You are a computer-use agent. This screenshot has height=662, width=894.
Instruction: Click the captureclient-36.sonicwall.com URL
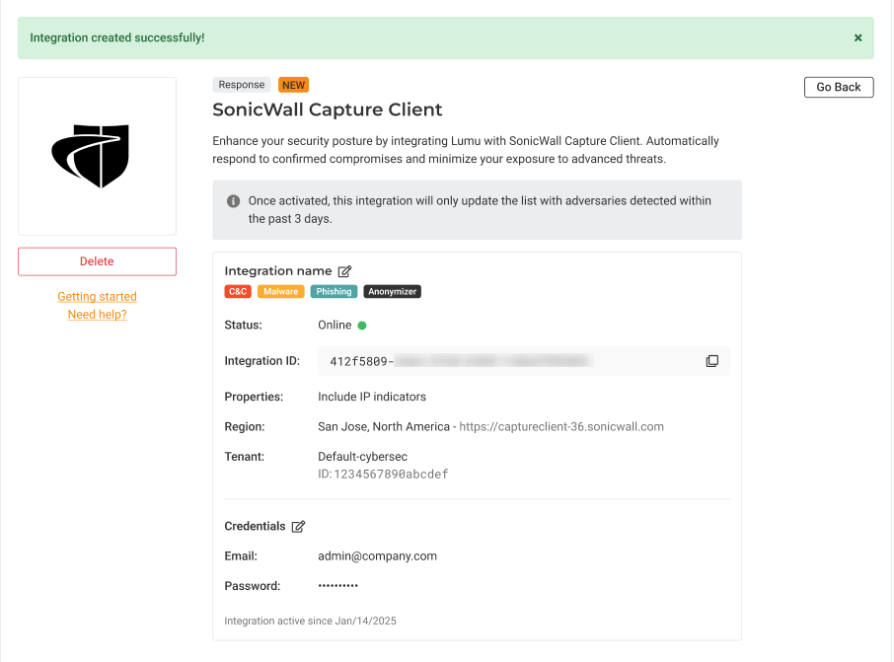tap(561, 427)
